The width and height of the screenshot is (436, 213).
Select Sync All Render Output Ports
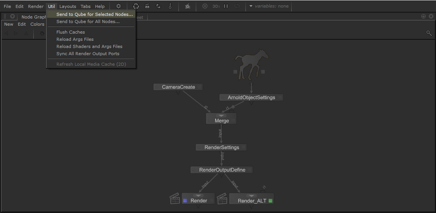click(x=91, y=54)
